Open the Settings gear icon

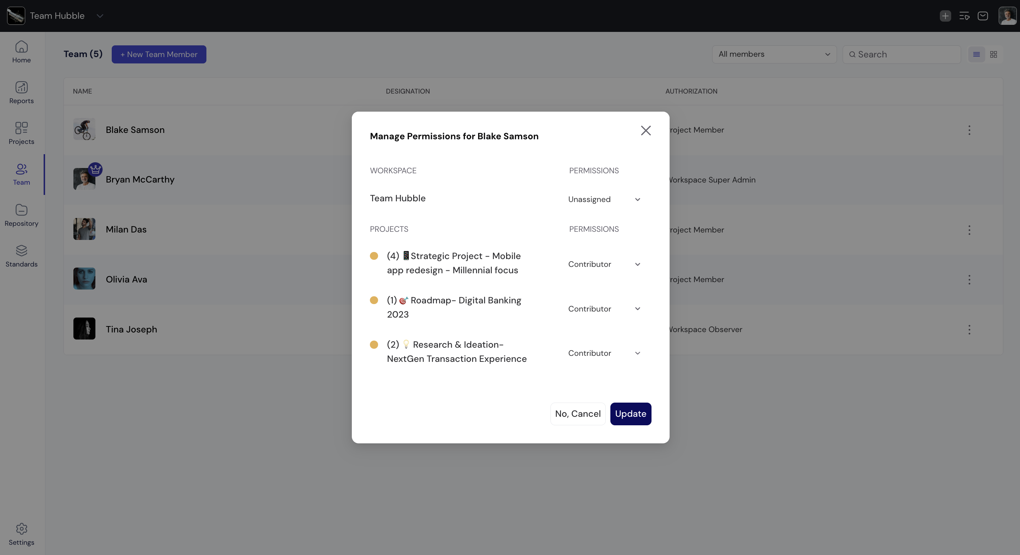tap(21, 528)
